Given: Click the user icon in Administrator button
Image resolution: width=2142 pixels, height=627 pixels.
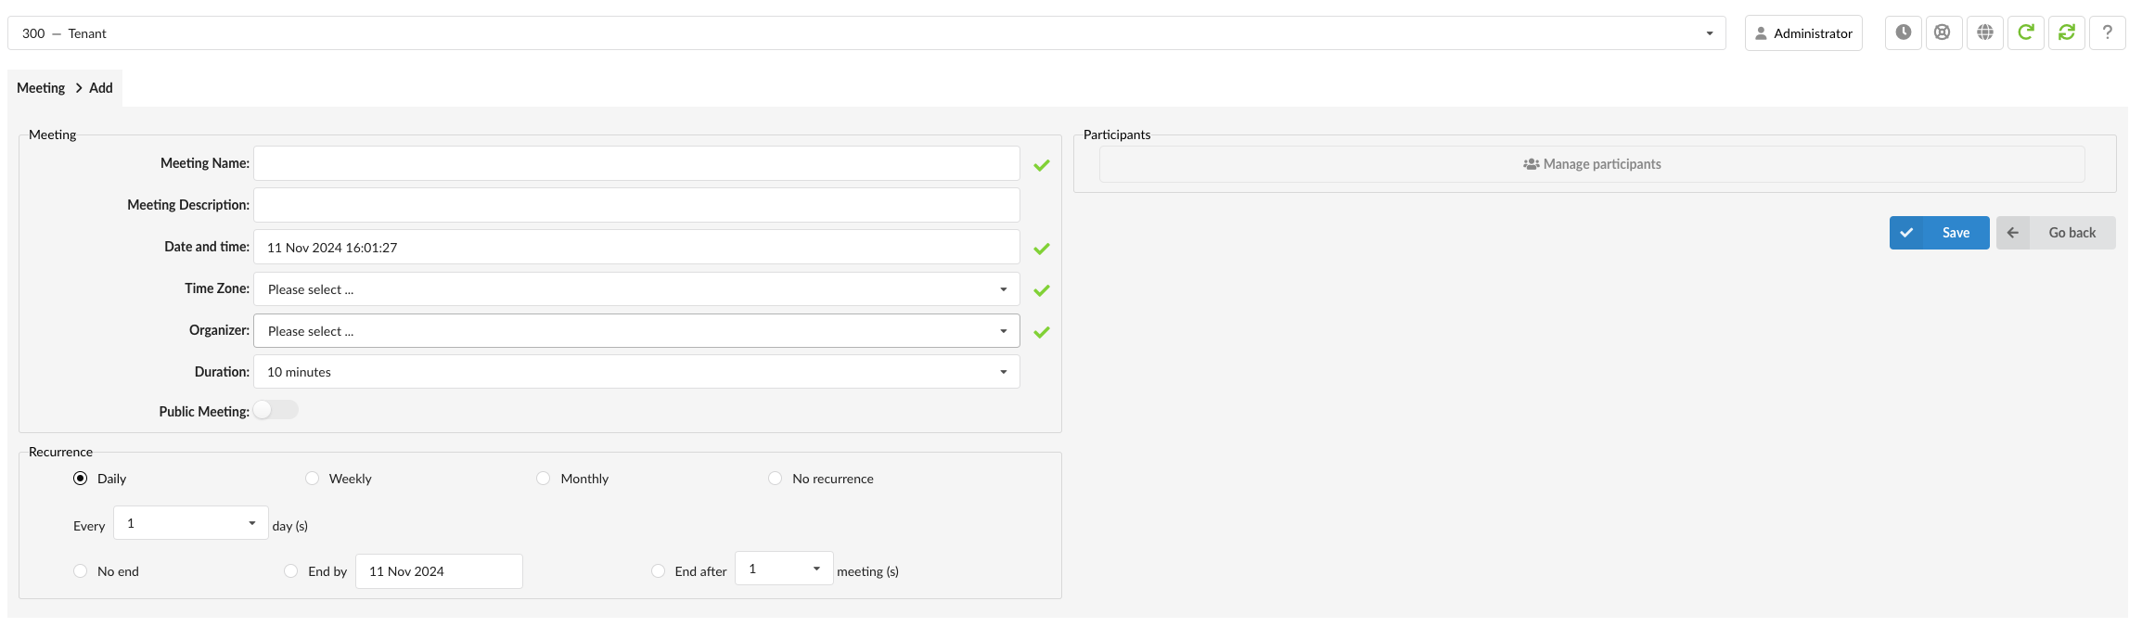Looking at the screenshot, I should click(x=1761, y=33).
